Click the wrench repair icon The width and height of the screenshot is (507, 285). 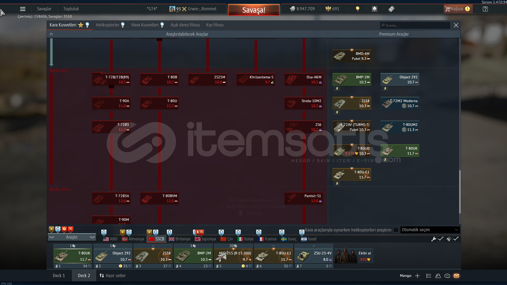coord(434,239)
